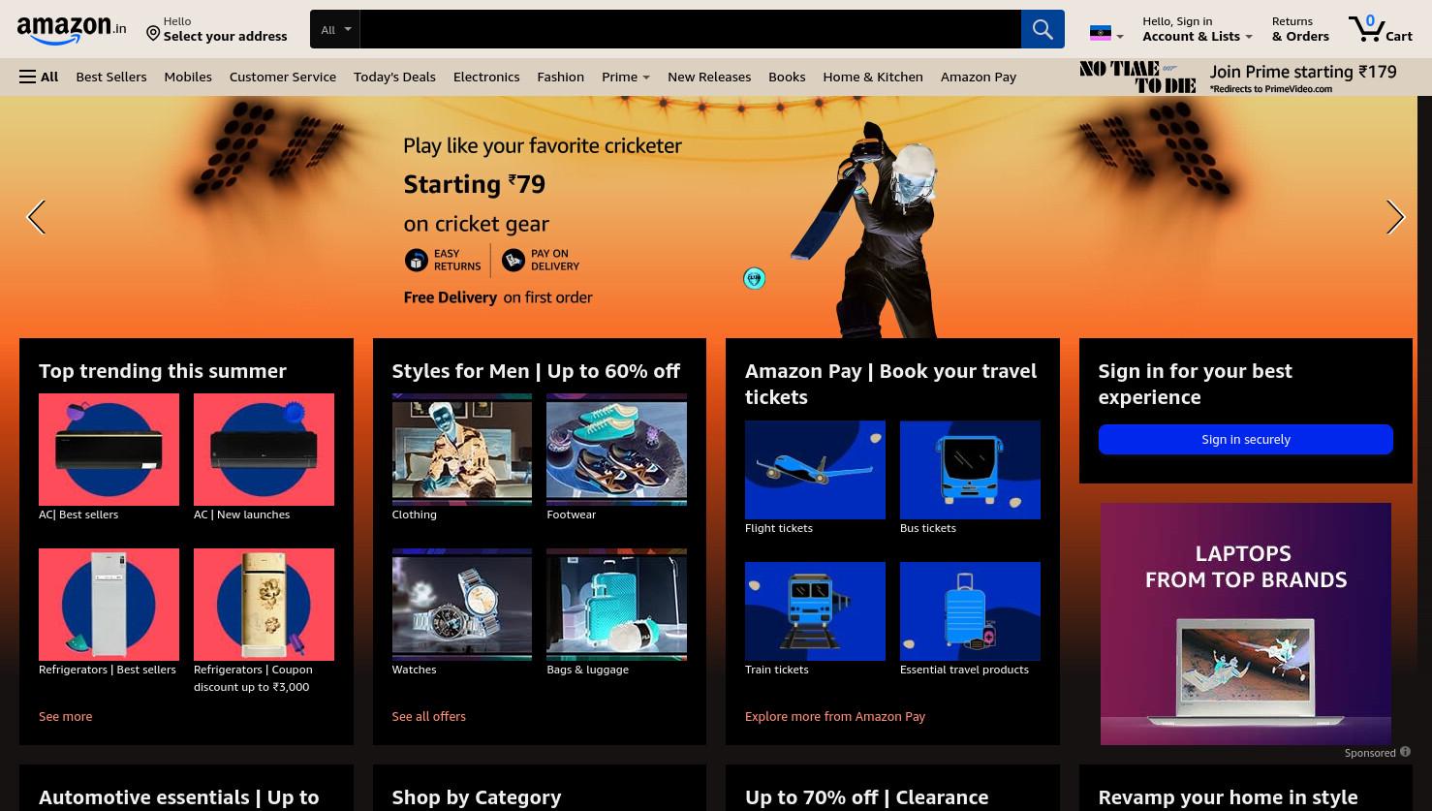Open Best Sellers in nav bar

tap(111, 77)
